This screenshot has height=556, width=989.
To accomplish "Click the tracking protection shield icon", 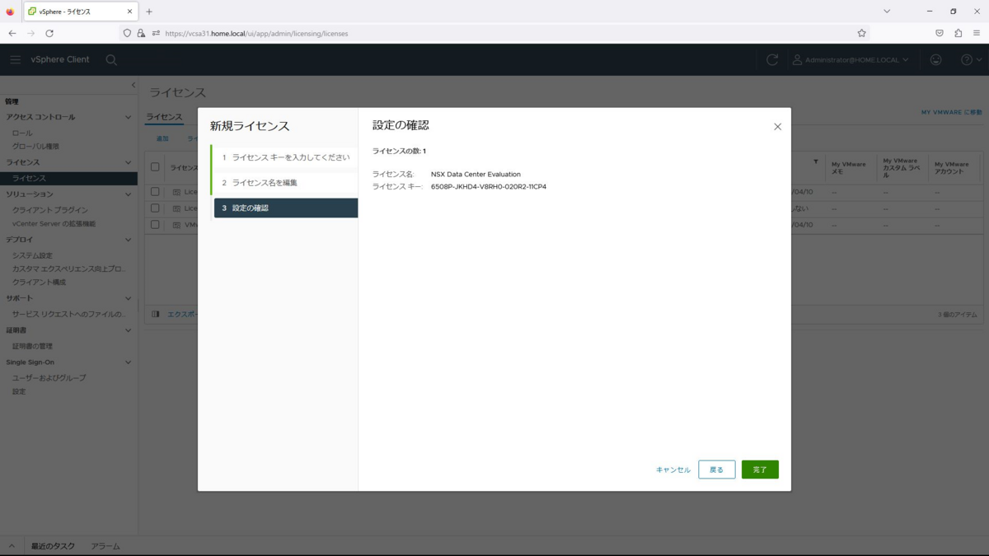I will coord(127,34).
